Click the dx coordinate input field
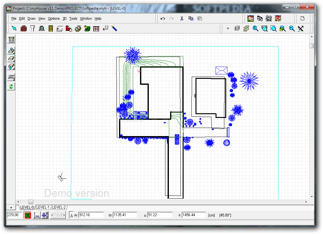Viewport: 323px width, 234px height. pos(91,215)
